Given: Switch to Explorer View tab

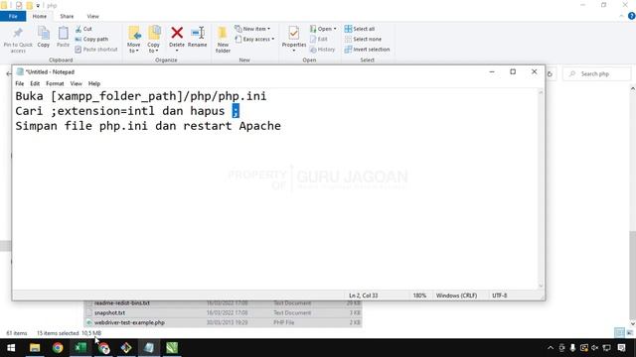Looking at the screenshot, I should pyautogui.click(x=92, y=16).
